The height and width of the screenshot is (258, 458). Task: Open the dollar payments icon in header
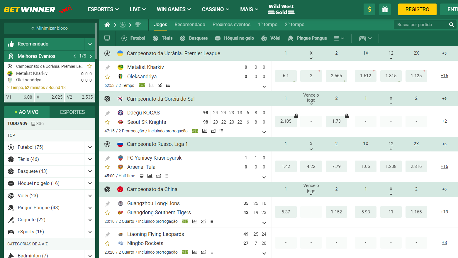tap(369, 9)
